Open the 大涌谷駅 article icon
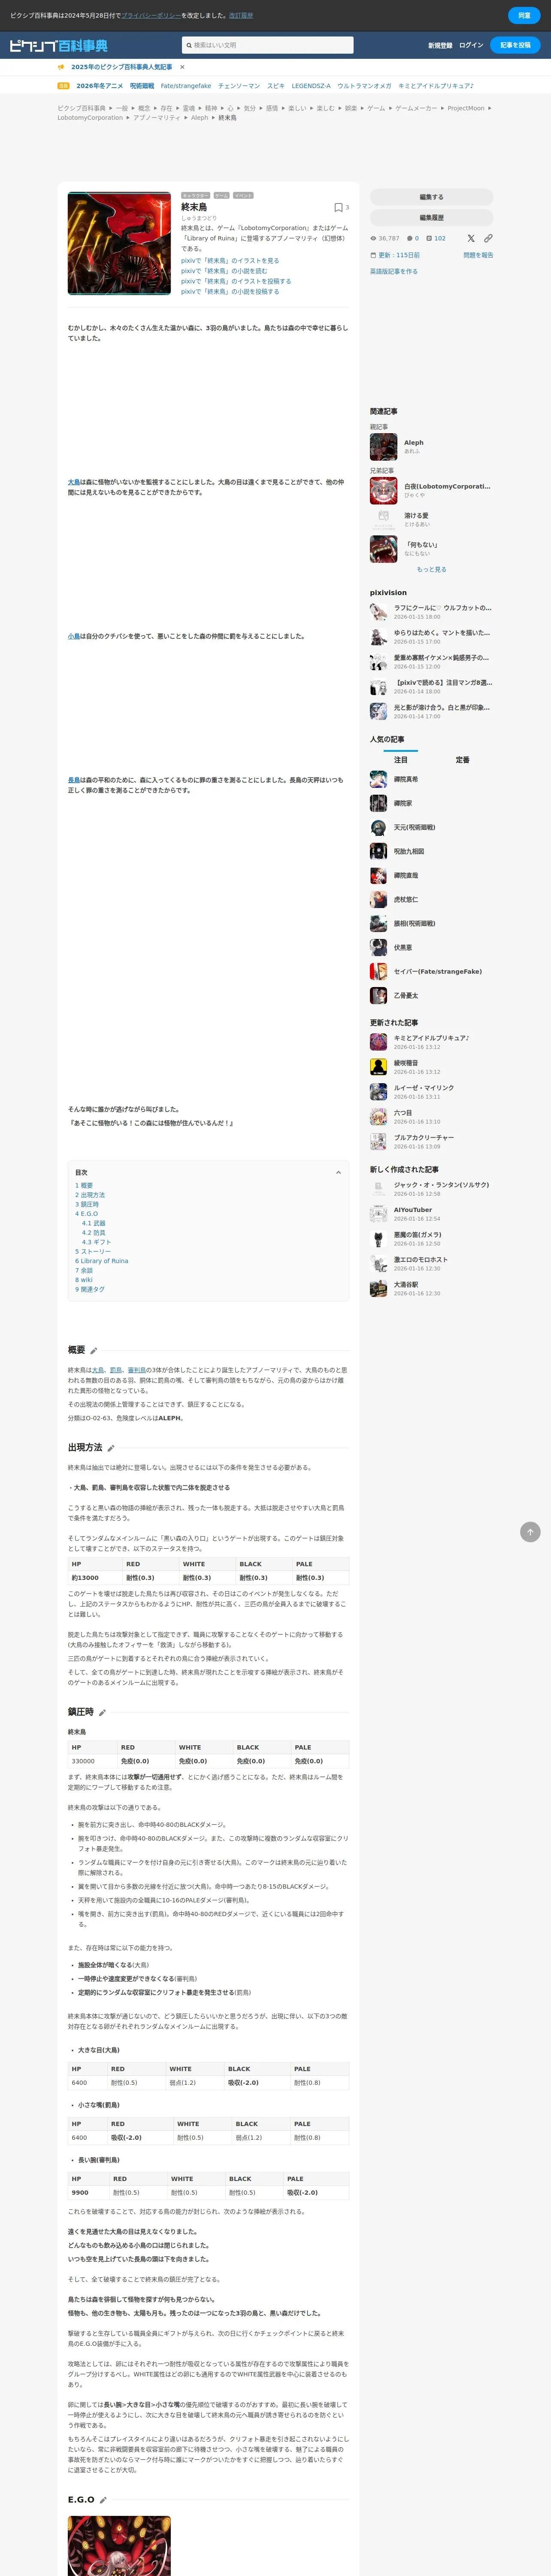Screen dimensions: 551x2576 pos(378,1289)
